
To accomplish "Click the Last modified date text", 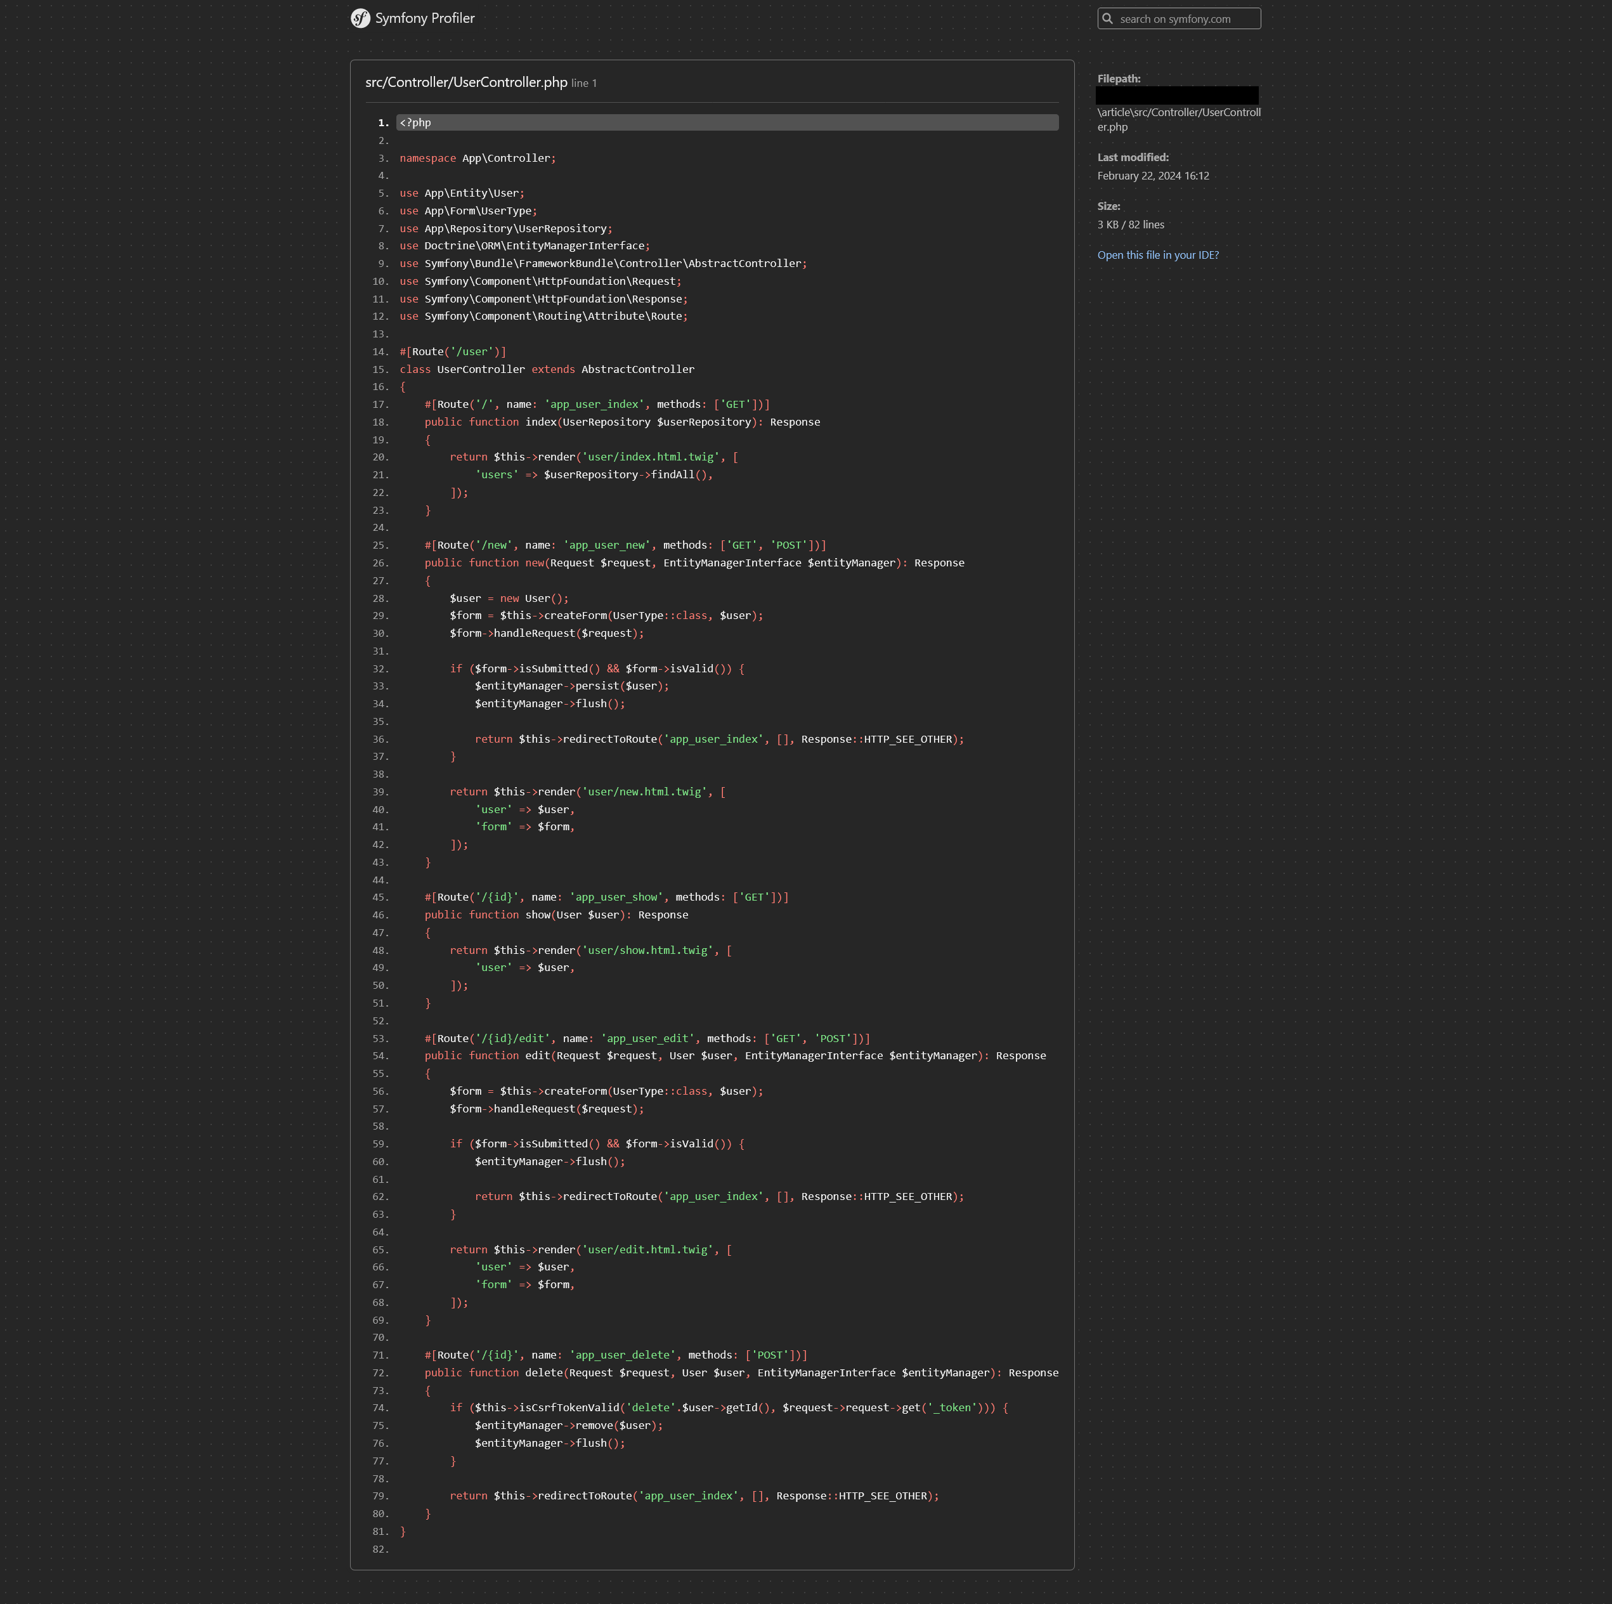I will (x=1152, y=176).
